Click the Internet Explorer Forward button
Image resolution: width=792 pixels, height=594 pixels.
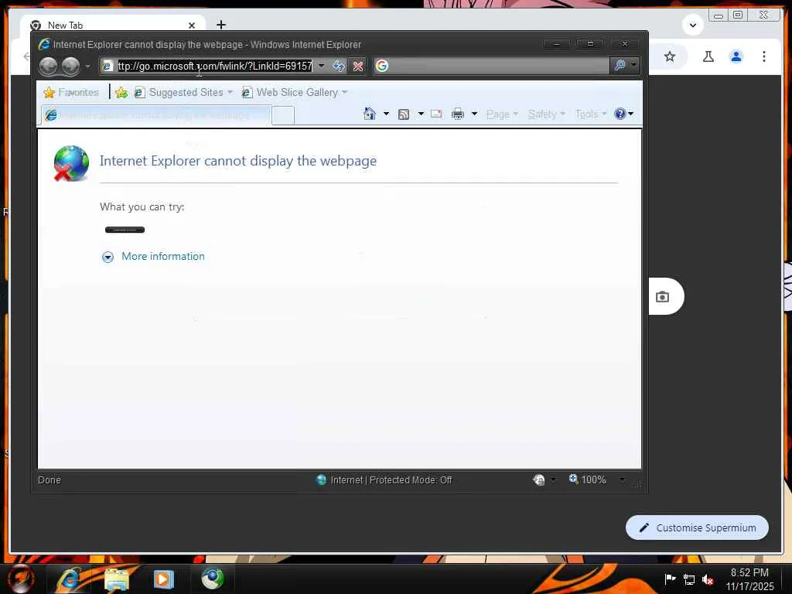[x=70, y=67]
